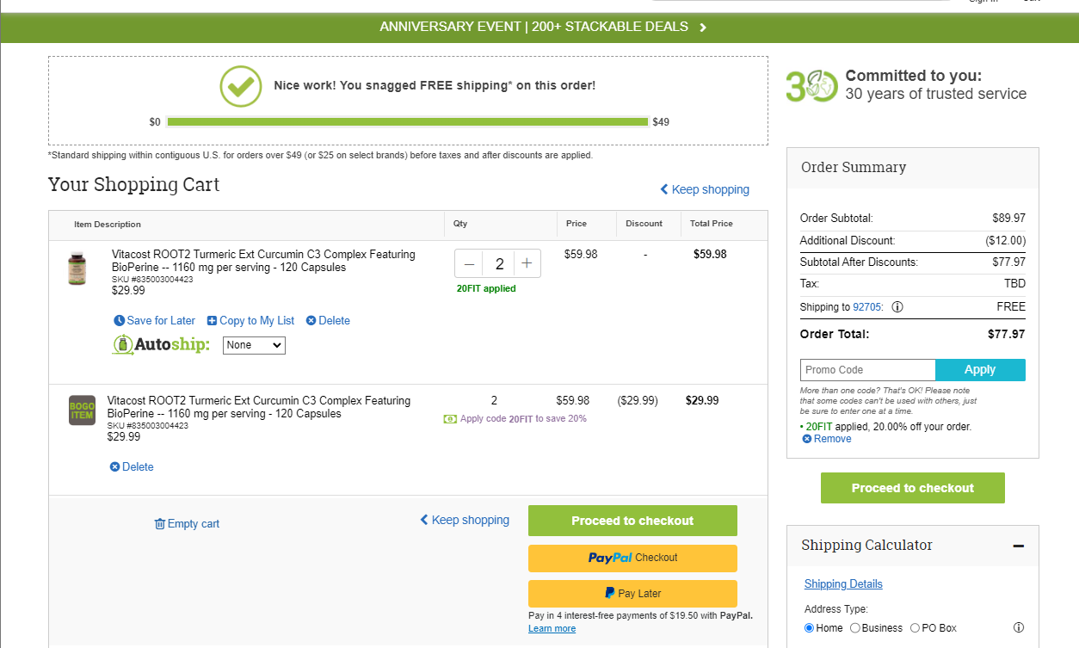Select the PO Box address type radio

(x=915, y=628)
